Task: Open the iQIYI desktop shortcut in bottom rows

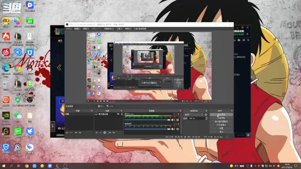Action: (18, 133)
